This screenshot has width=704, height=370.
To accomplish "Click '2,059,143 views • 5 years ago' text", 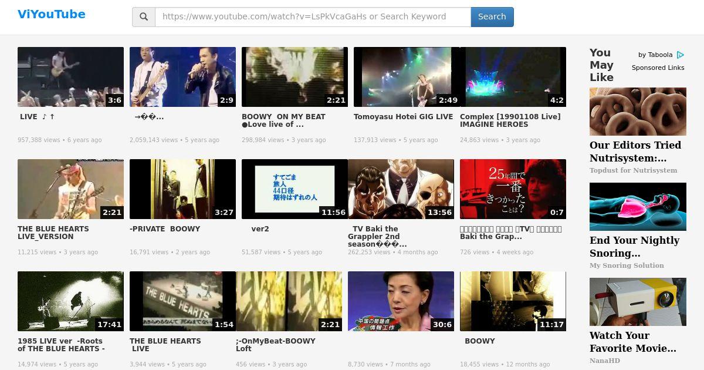I will 175,140.
